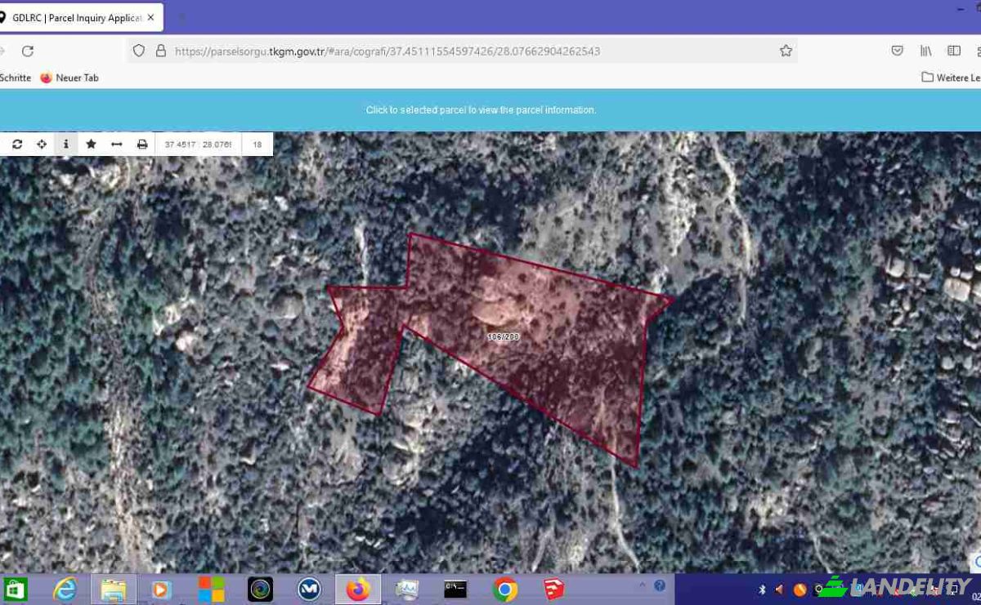Open the media player taskbar icon

tap(162, 589)
